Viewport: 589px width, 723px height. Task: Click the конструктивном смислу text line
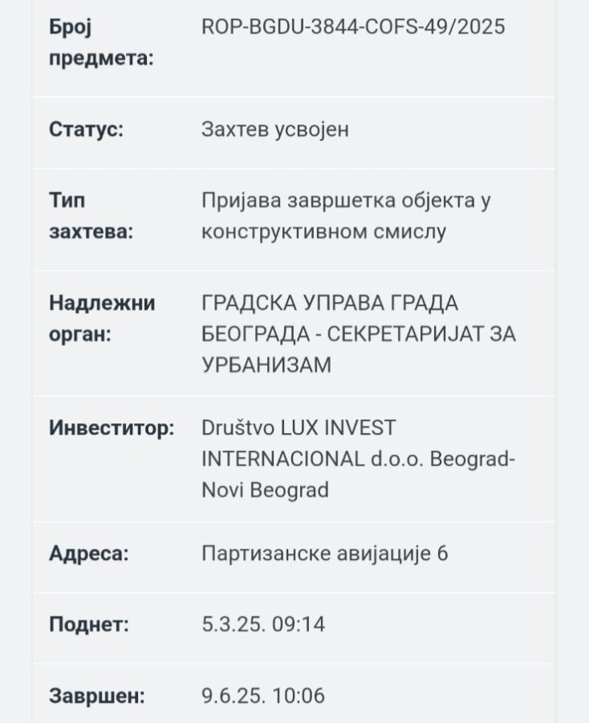323,231
